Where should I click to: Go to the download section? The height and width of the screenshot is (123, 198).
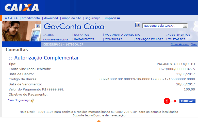coord(51,18)
